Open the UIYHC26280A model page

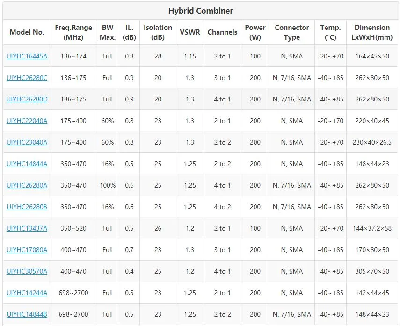(x=27, y=185)
